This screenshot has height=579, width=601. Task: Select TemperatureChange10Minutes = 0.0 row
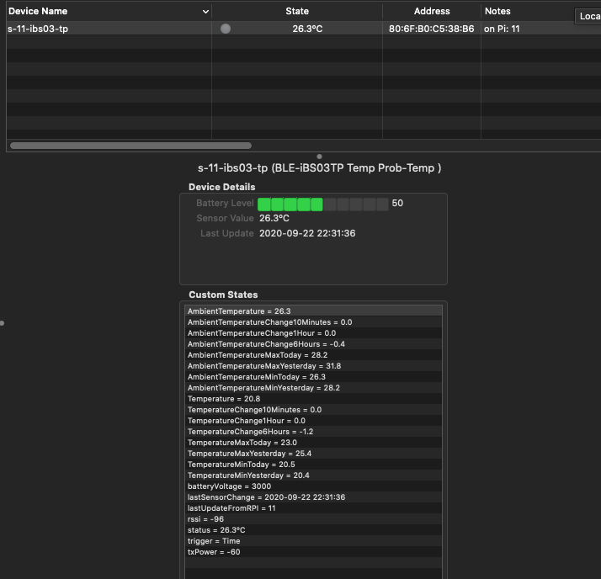[x=313, y=409]
